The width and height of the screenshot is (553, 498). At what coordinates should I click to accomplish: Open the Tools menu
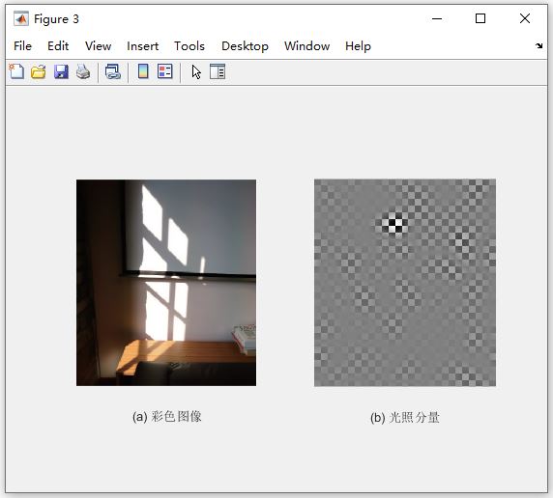point(189,46)
